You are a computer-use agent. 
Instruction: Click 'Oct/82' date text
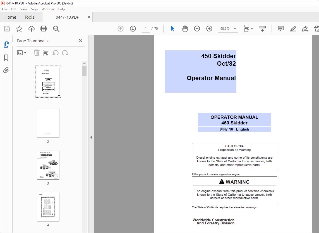pos(226,63)
